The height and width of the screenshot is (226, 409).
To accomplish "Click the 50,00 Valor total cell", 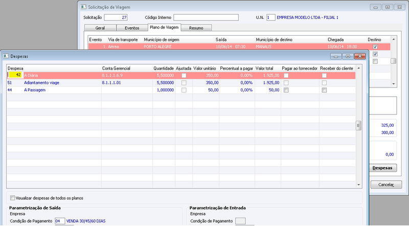I will point(274,90).
